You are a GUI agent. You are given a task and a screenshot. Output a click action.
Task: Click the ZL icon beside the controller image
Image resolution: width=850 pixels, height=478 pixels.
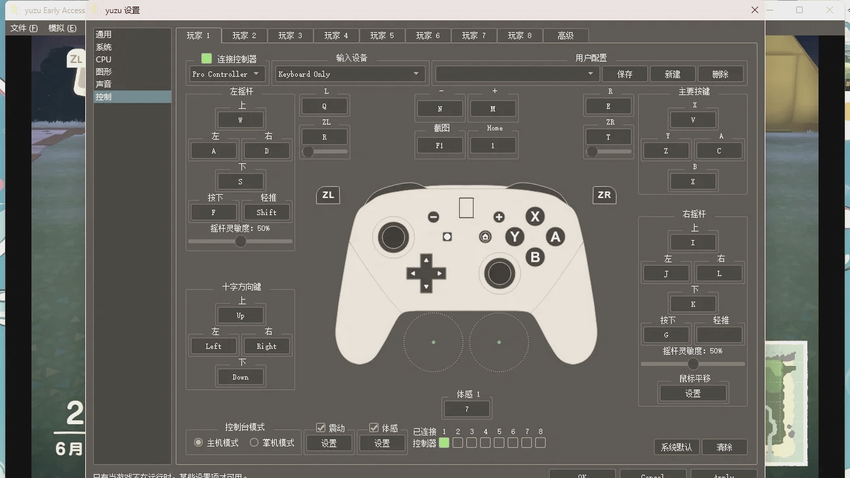tap(328, 195)
